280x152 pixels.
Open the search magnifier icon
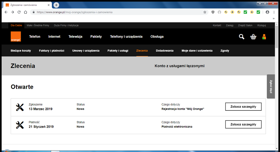(242, 37)
